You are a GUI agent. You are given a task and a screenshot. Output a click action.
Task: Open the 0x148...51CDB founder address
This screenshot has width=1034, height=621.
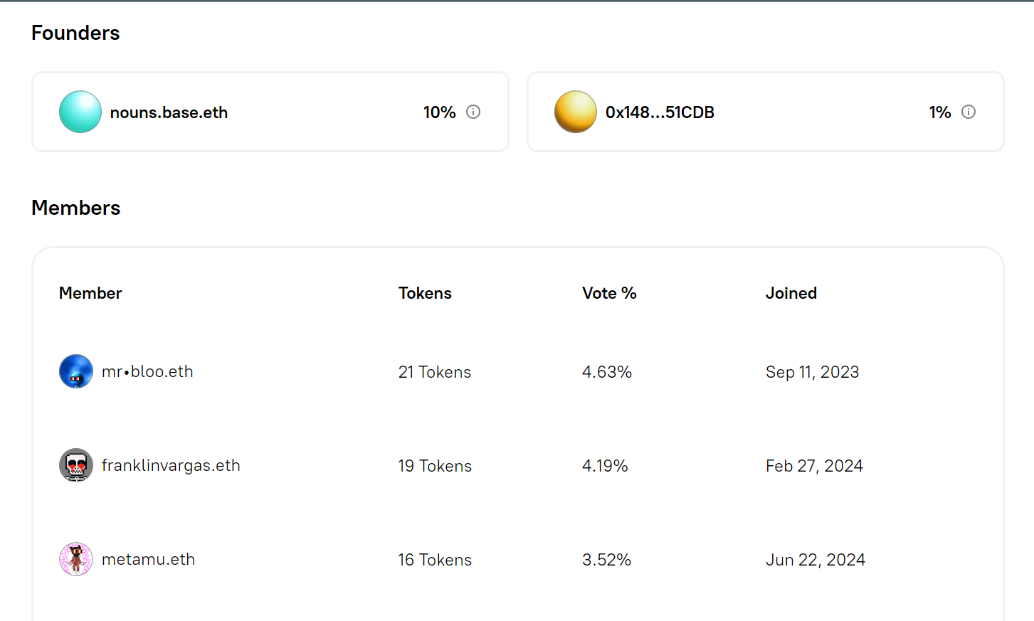click(x=660, y=112)
